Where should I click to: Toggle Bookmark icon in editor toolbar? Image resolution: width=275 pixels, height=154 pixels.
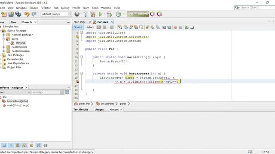tap(158, 27)
